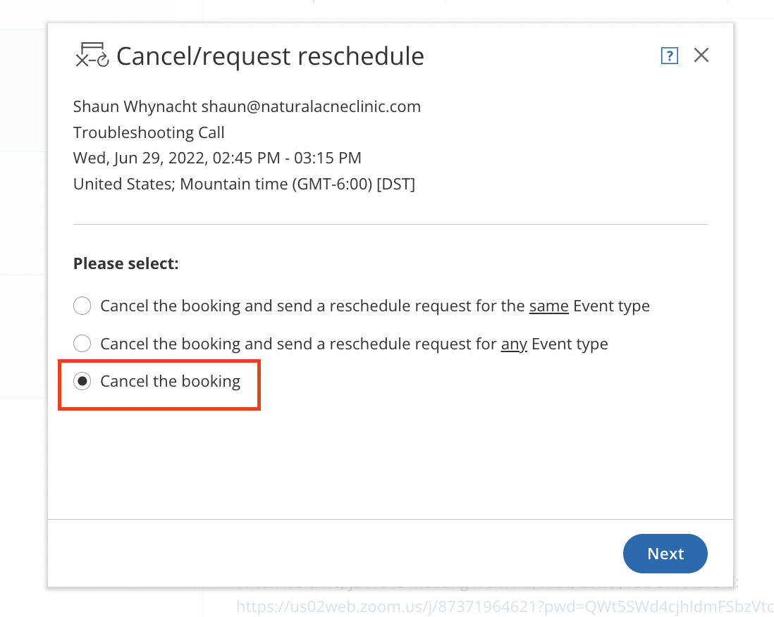
Task: Click the "Cancel the booking" option label
Action: [171, 381]
